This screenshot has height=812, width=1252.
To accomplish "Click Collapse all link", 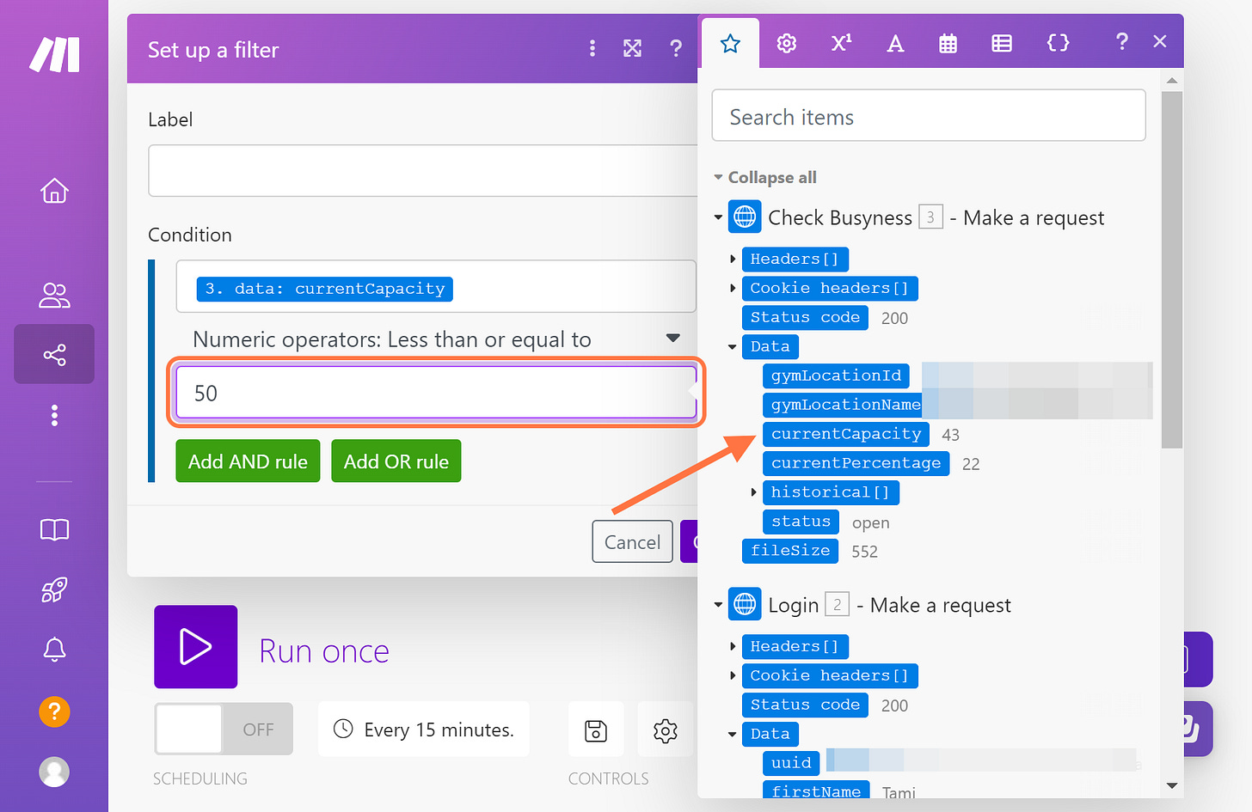I will pyautogui.click(x=771, y=177).
